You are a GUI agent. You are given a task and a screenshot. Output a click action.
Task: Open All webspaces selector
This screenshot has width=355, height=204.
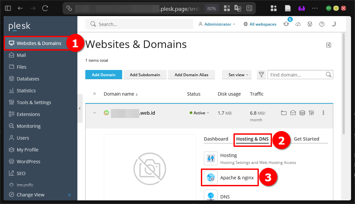(x=260, y=24)
